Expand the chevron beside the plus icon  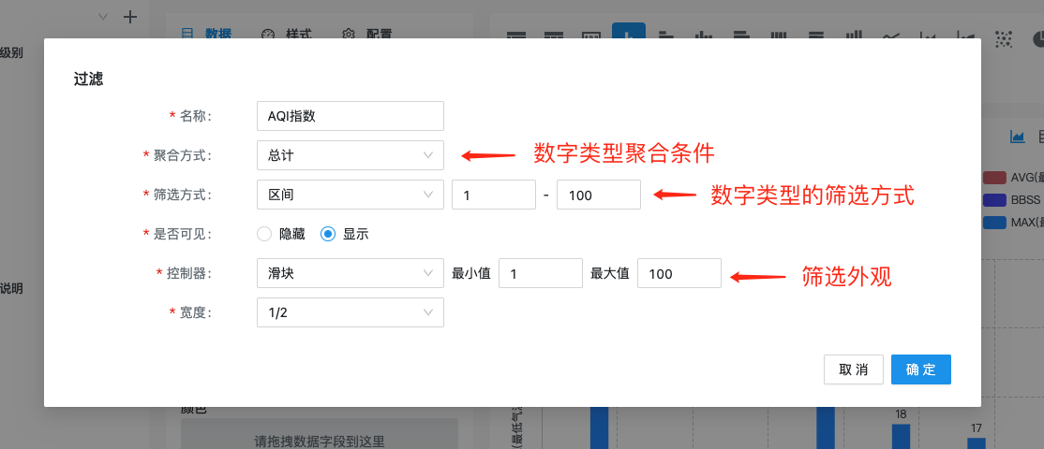pos(102,17)
